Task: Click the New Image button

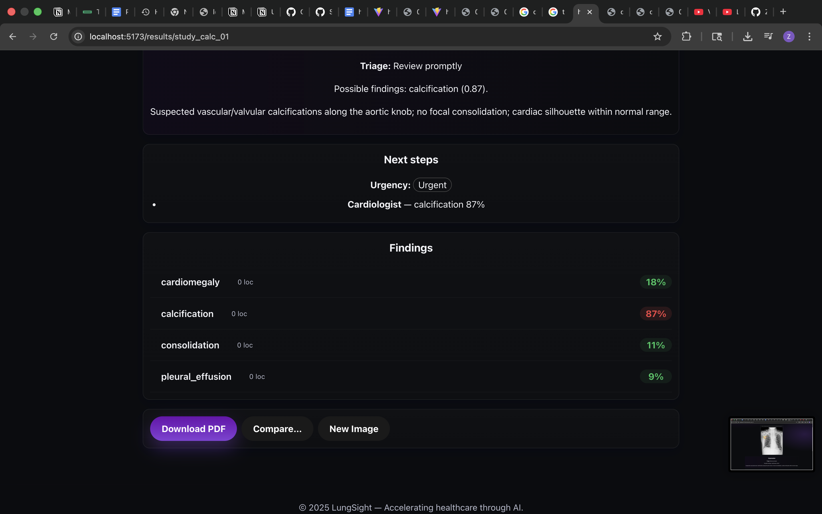Action: click(354, 429)
